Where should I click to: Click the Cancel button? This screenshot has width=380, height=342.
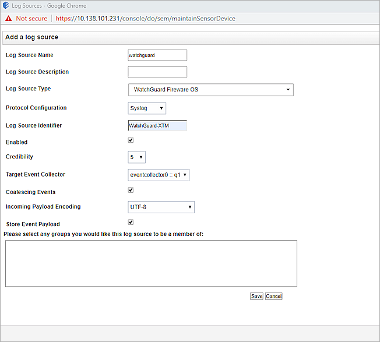point(273,296)
